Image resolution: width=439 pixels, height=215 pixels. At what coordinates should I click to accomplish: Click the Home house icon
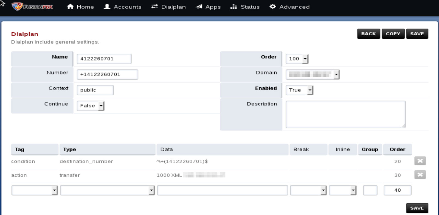coord(70,7)
